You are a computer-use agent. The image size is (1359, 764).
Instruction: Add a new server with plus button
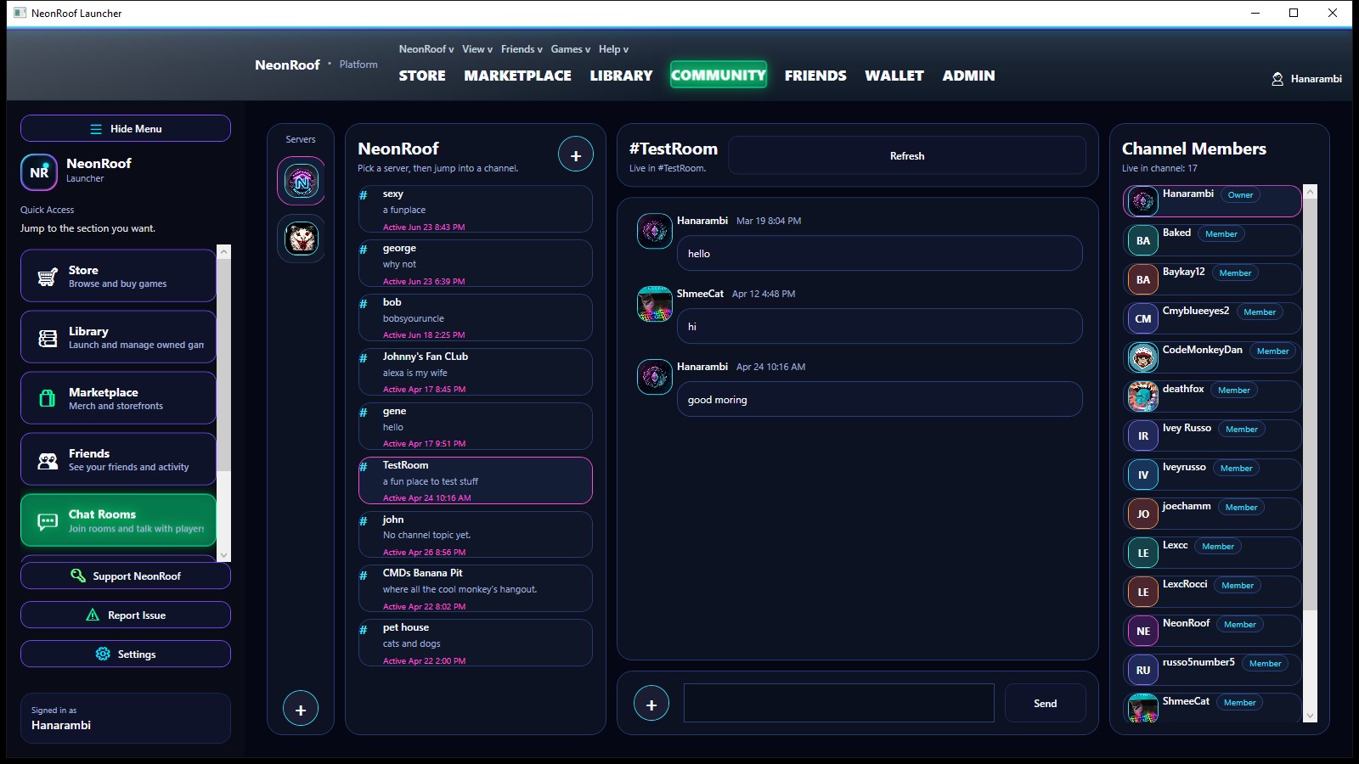301,709
